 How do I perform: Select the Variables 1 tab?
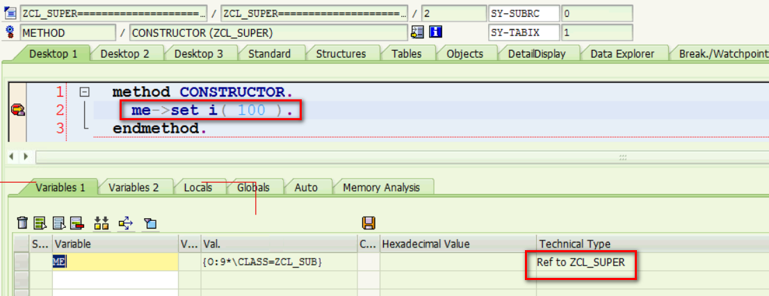tap(60, 187)
